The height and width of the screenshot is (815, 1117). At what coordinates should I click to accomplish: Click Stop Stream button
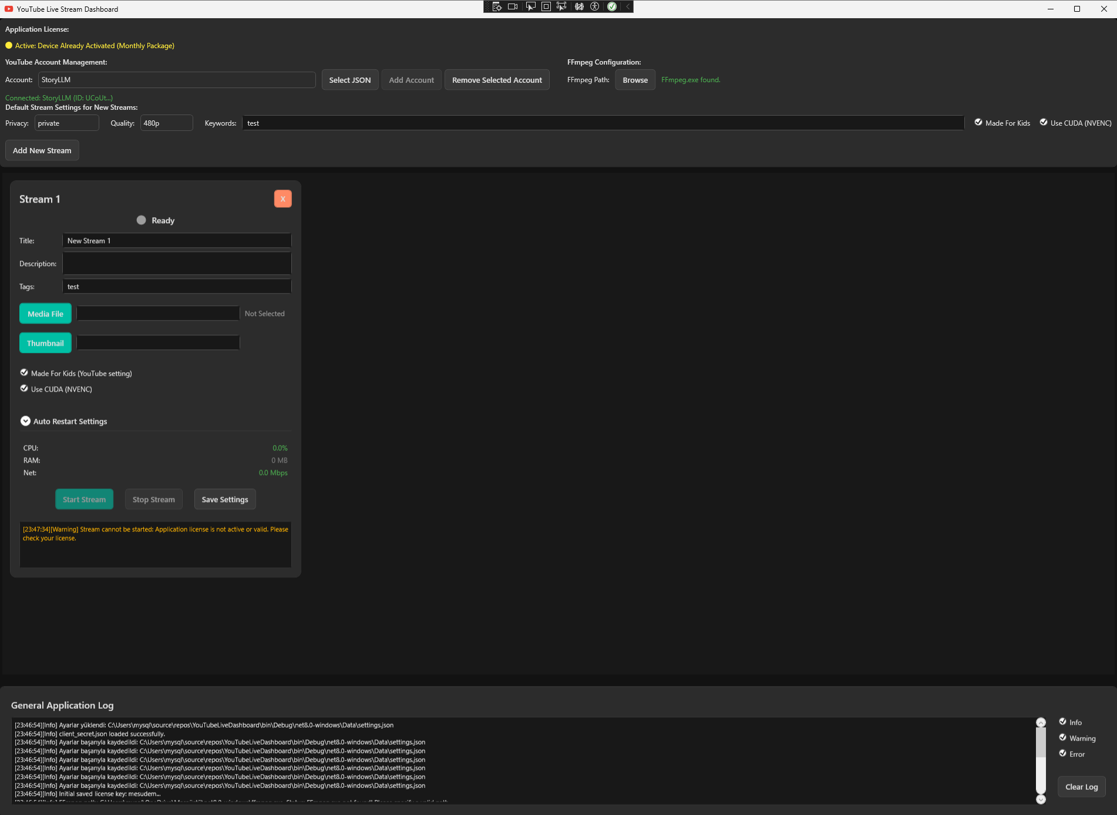pyautogui.click(x=154, y=499)
